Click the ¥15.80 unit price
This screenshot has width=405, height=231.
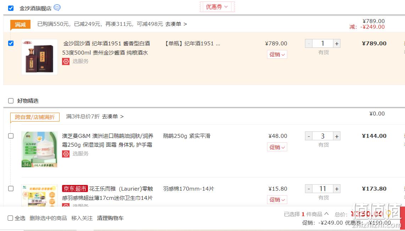tap(278, 189)
